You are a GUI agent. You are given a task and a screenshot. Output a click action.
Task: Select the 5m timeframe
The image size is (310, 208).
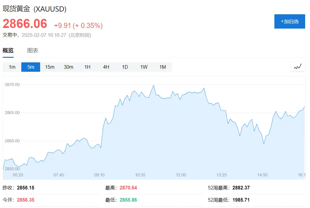[31, 67]
